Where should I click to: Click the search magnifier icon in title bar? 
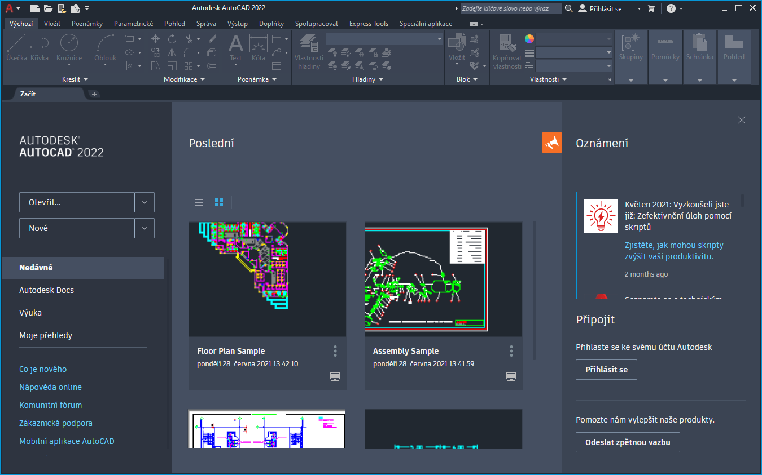tap(568, 8)
